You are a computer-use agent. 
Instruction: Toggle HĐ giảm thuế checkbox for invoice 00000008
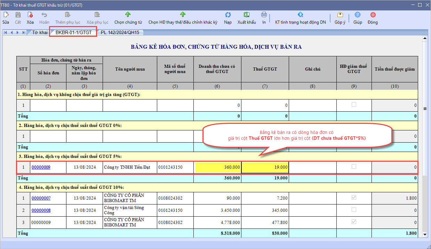coord(354,210)
